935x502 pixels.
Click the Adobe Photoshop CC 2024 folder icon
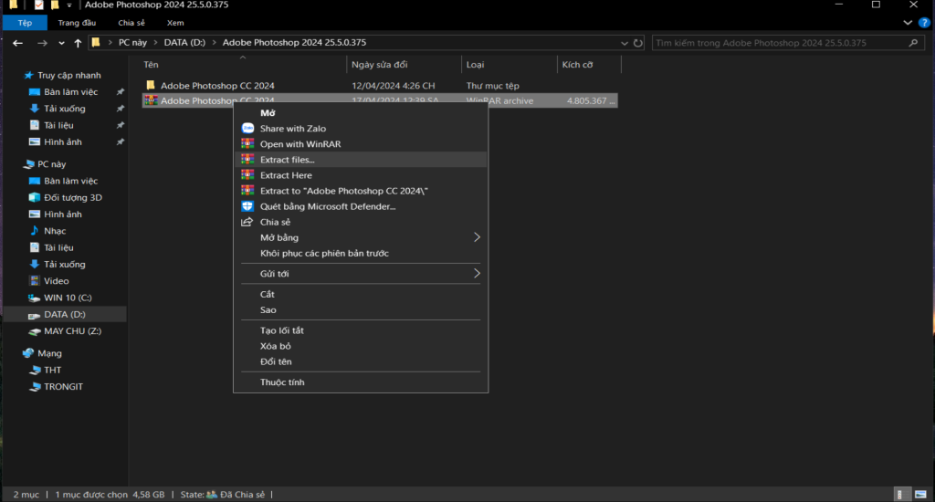(x=151, y=85)
